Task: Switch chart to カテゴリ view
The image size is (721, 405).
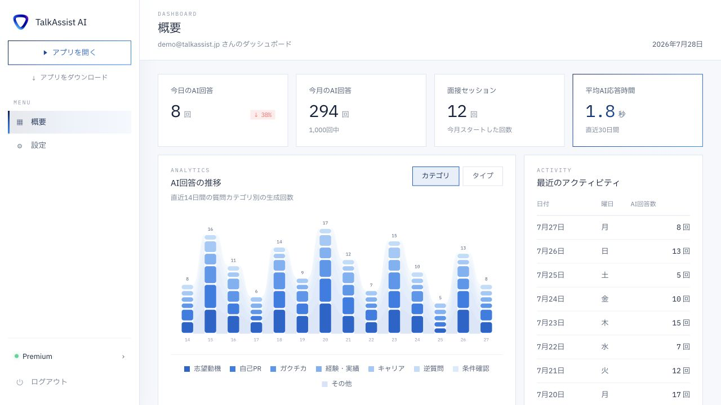Action: click(x=436, y=176)
